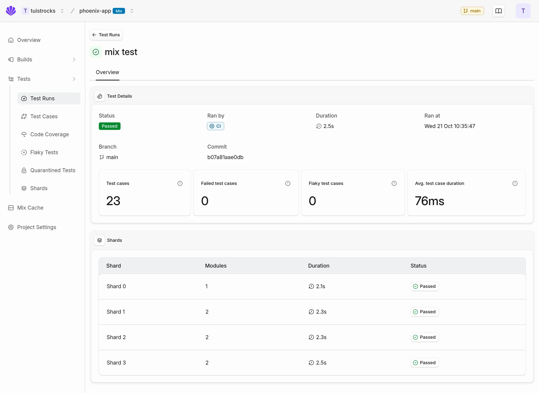Go back to Test Runs

pyautogui.click(x=106, y=35)
